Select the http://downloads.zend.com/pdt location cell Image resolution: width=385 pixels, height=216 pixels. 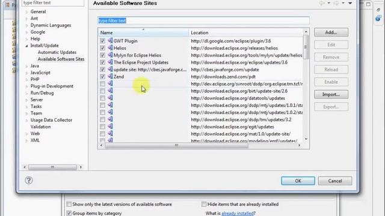point(223,77)
